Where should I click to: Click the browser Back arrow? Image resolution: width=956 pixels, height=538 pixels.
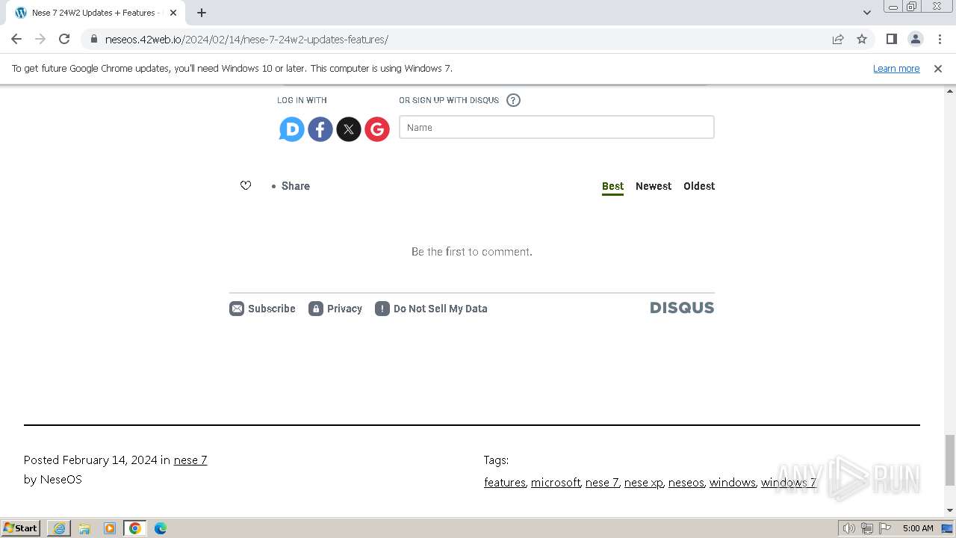tap(16, 39)
